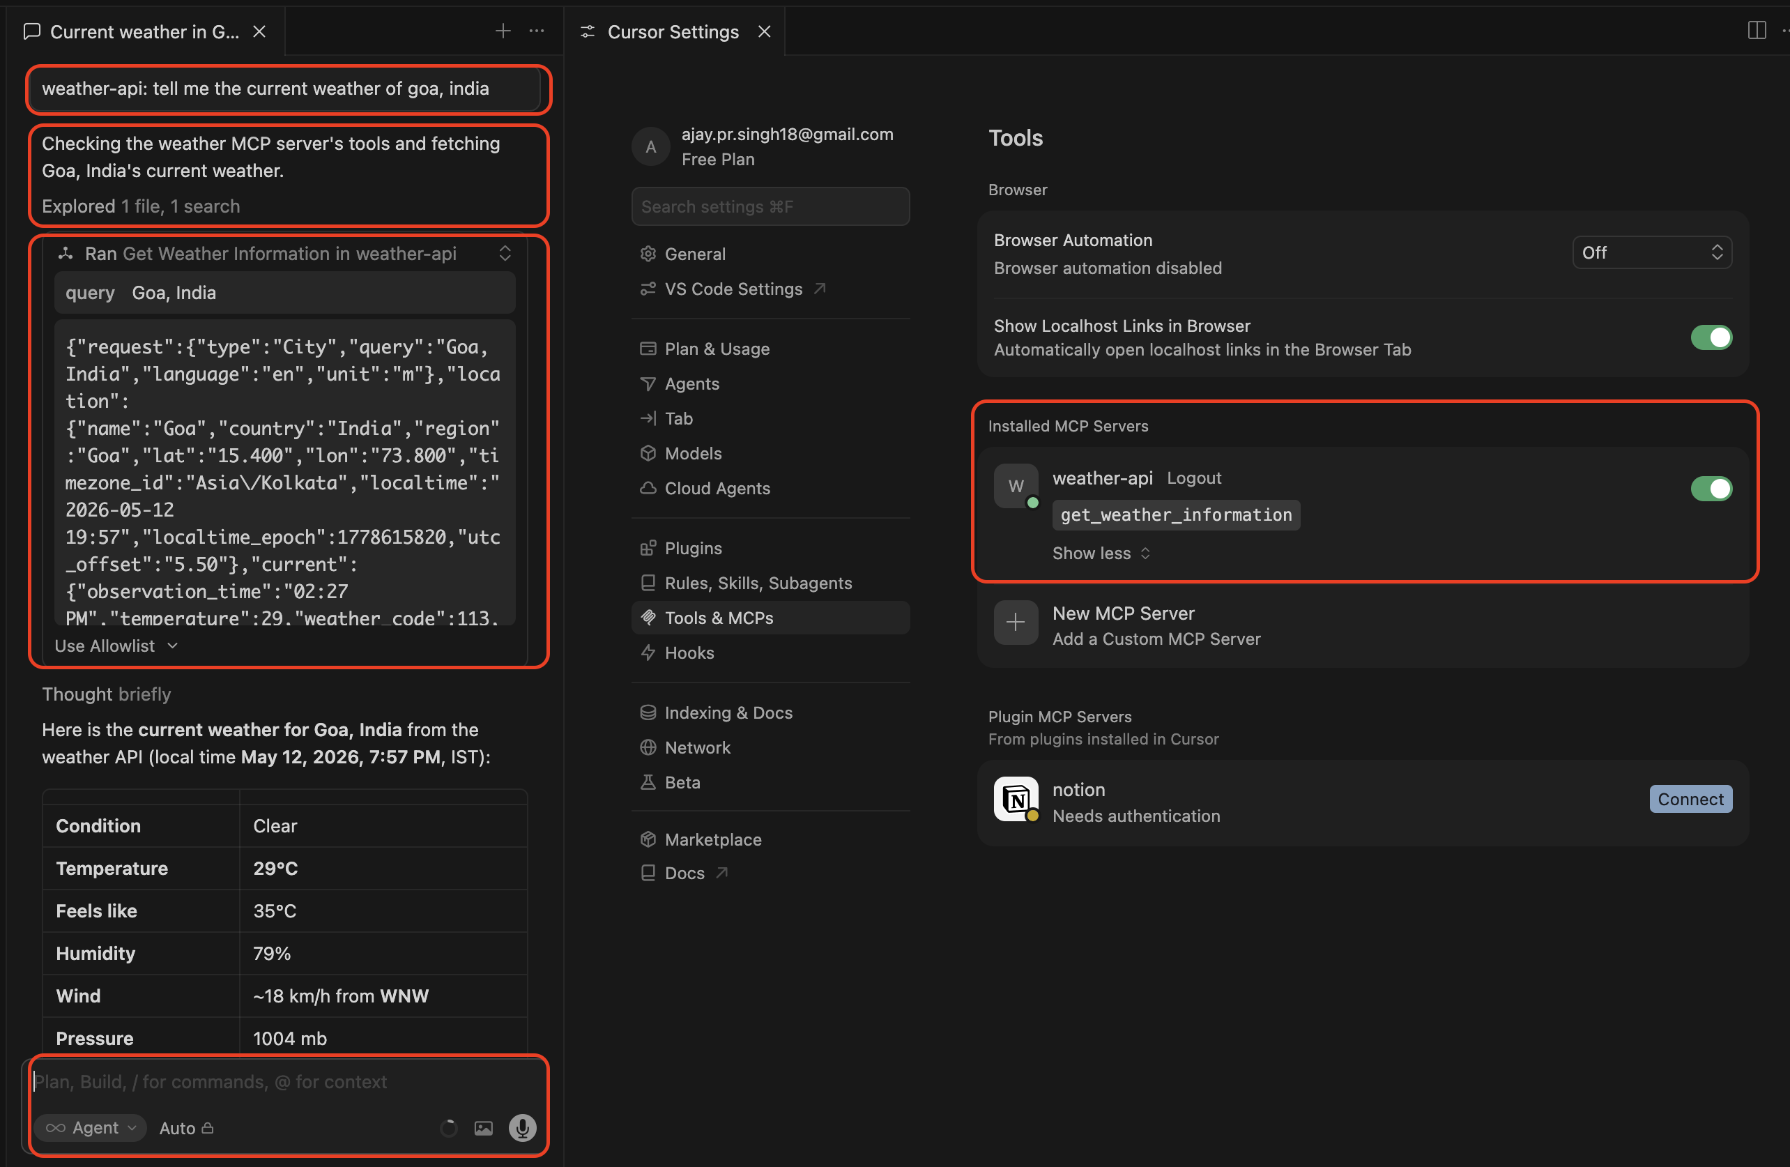This screenshot has height=1167, width=1790.
Task: Close the Cursor Settings tab
Action: pyautogui.click(x=764, y=31)
